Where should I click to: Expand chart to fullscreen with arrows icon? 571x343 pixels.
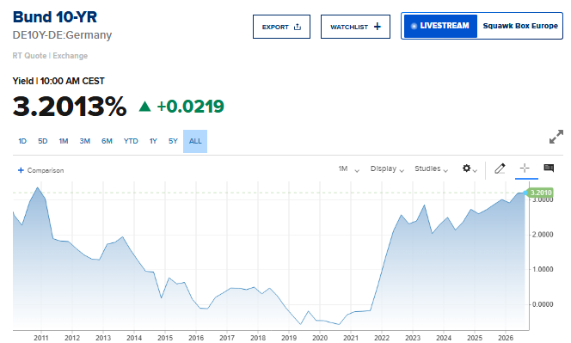pyautogui.click(x=556, y=137)
